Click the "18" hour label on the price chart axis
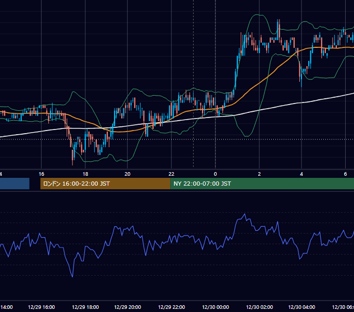 (x=85, y=174)
